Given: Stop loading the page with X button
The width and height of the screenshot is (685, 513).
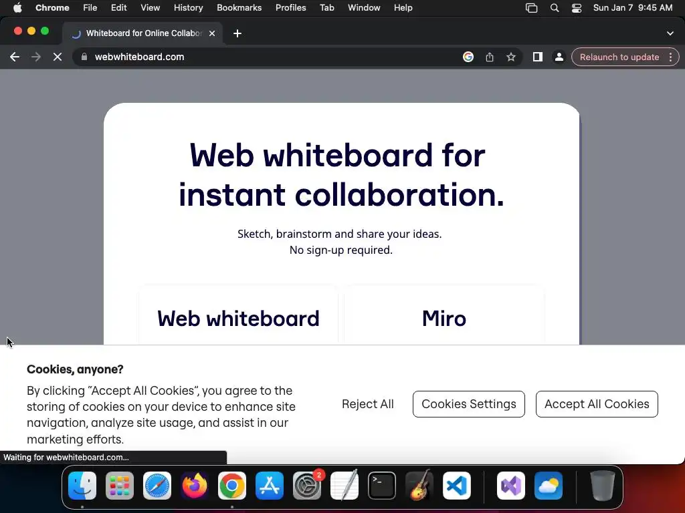Looking at the screenshot, I should 58,57.
